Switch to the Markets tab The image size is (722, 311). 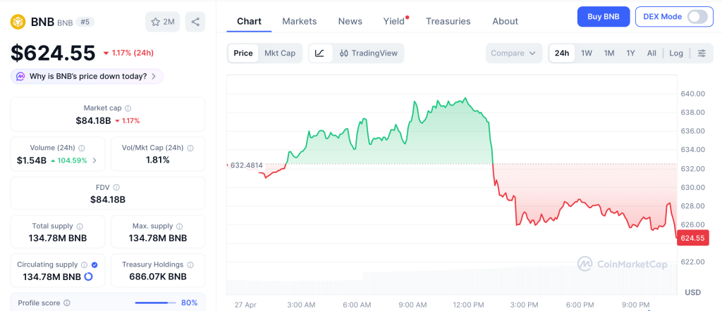[x=299, y=21]
